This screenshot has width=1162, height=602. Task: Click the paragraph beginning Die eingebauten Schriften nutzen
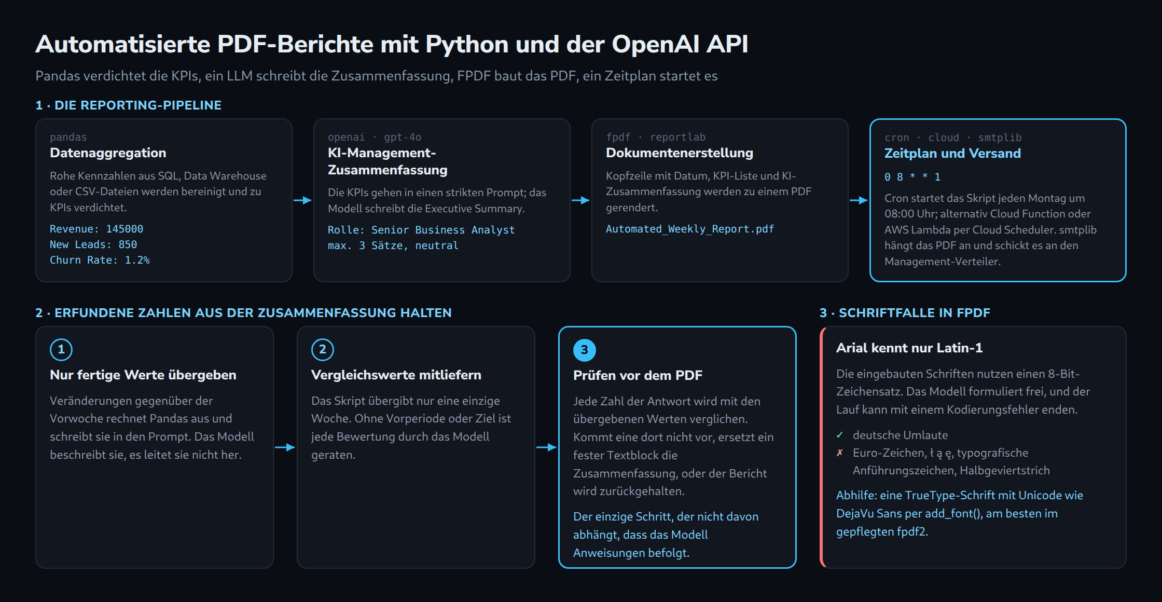tap(963, 391)
